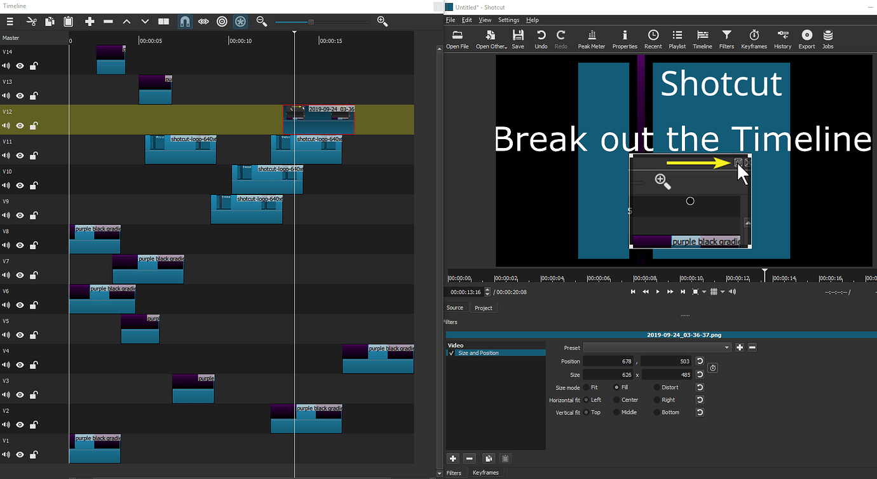
Task: Show the Jobs panel
Action: [x=827, y=39]
